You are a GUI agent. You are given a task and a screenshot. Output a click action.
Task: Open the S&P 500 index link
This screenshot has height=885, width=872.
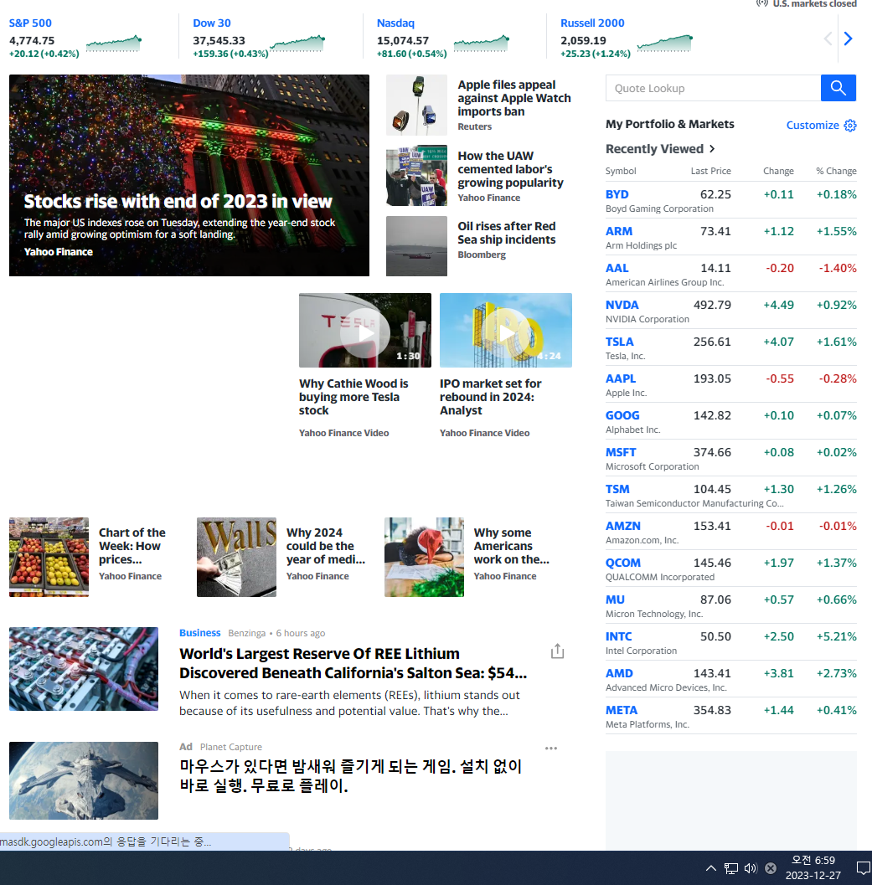click(30, 23)
